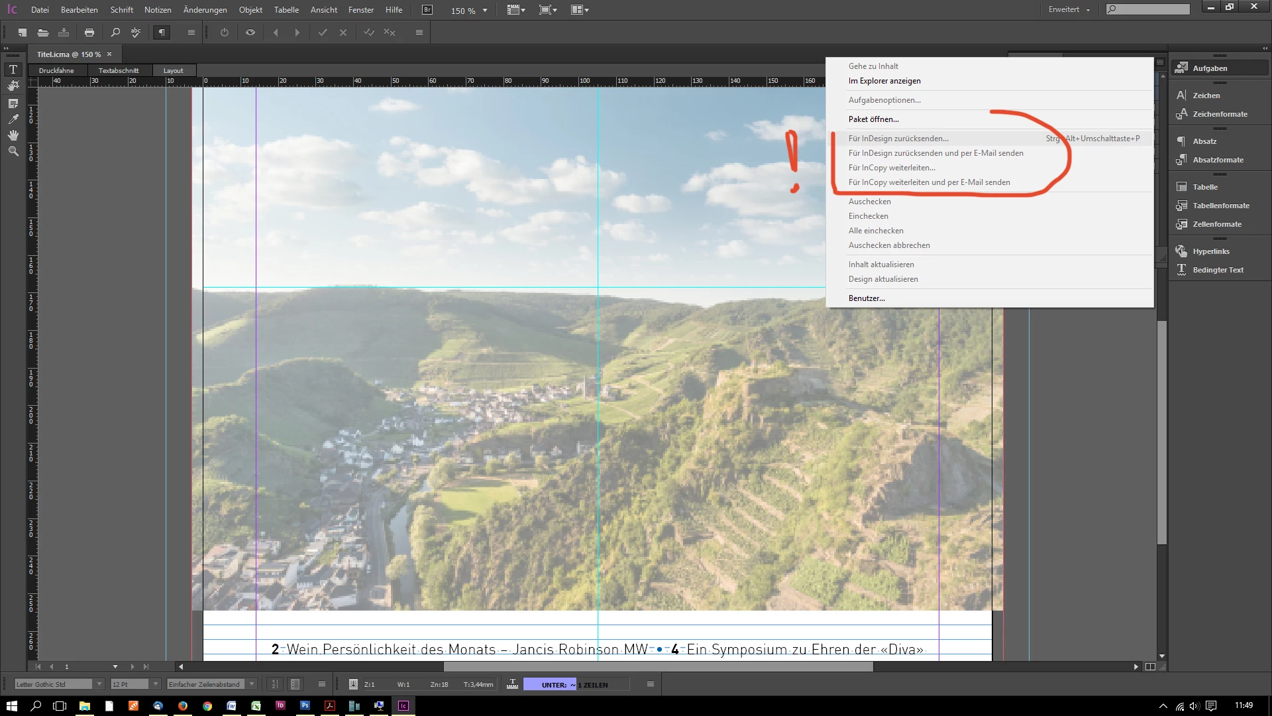Click Paket öffnen... menu entry
Viewport: 1272px width, 716px height.
[x=873, y=119]
